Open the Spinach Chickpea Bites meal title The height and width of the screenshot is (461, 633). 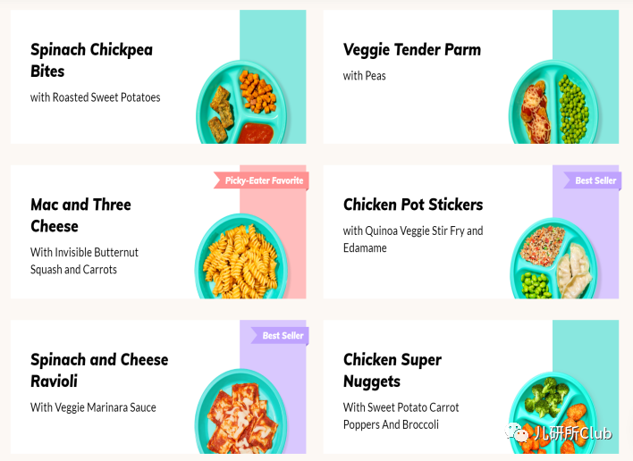tap(91, 60)
